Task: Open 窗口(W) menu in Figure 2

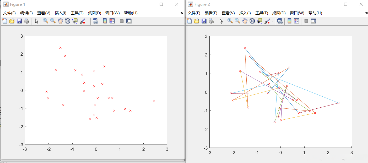Action: click(x=297, y=13)
